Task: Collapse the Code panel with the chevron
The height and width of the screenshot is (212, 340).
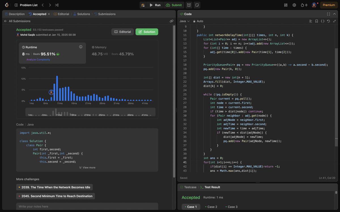Action: pyautogui.click(x=335, y=14)
